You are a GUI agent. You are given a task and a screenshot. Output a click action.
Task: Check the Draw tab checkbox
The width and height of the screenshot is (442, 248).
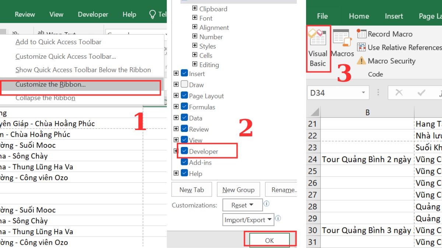click(x=185, y=84)
